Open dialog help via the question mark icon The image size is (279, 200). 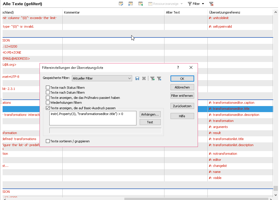178,67
